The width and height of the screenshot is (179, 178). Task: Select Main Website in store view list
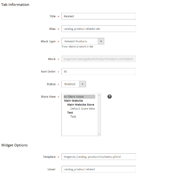(x=74, y=101)
